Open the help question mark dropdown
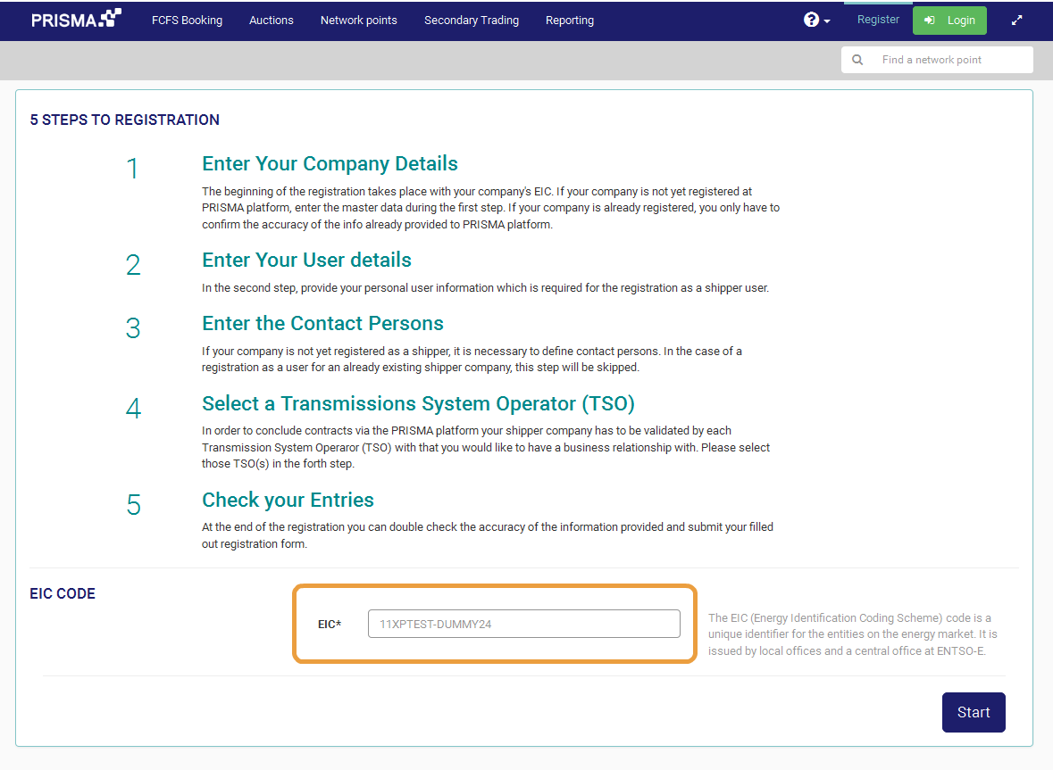The width and height of the screenshot is (1053, 770). [816, 21]
